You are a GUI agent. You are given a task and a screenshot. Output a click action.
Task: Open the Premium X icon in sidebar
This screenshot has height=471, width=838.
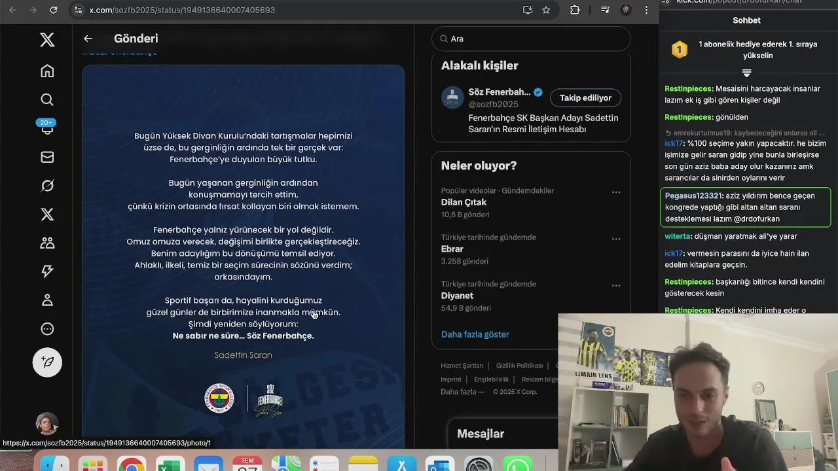[x=47, y=215]
